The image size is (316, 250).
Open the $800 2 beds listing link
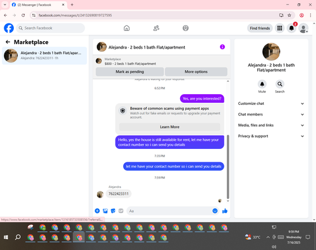(x=130, y=64)
